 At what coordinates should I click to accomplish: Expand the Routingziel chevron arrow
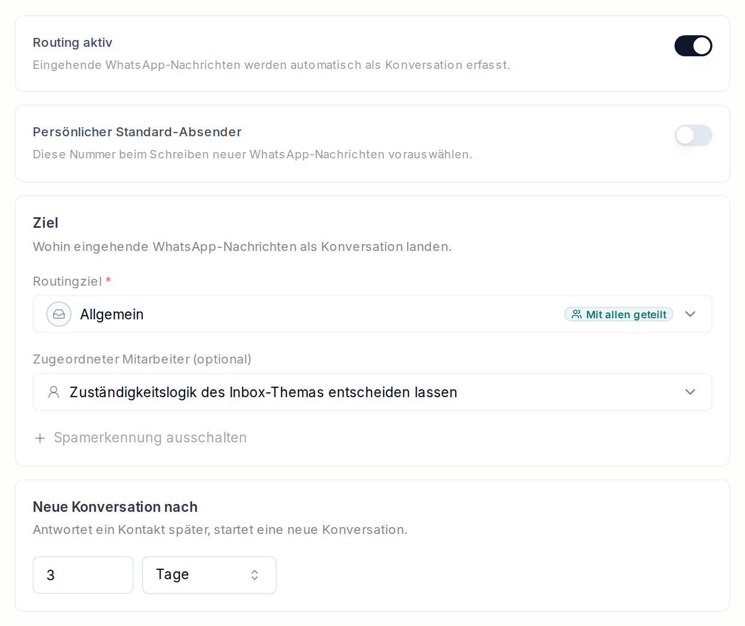click(x=690, y=314)
